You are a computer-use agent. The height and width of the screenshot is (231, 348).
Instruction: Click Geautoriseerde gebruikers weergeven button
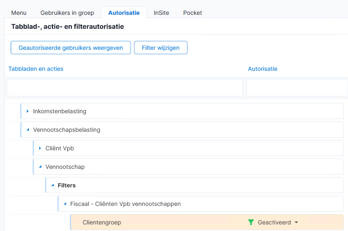(71, 47)
